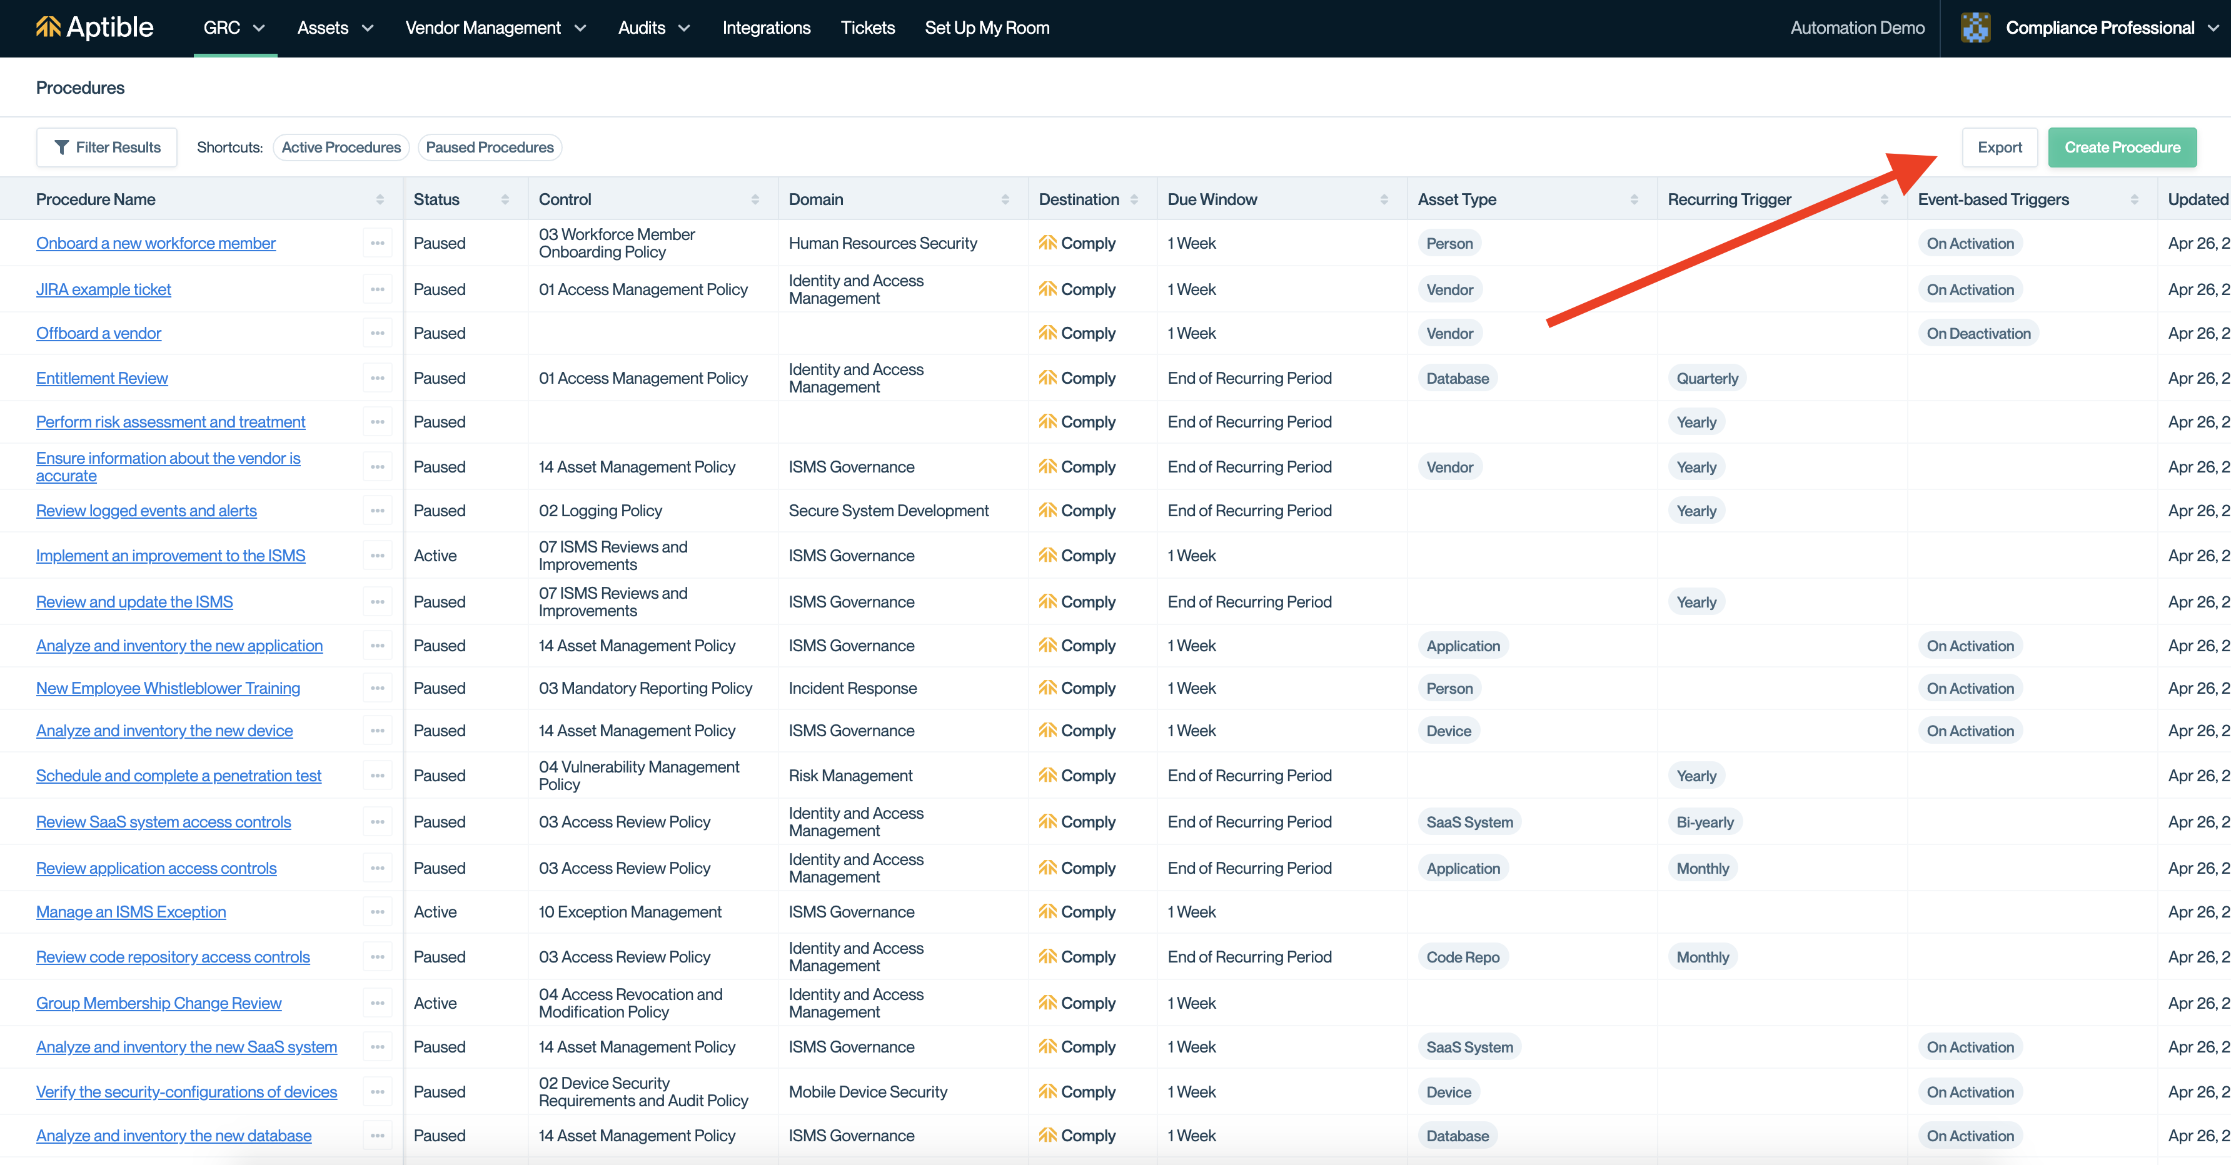Click the funnel icon in Filter Results
The width and height of the screenshot is (2231, 1165).
[61, 148]
